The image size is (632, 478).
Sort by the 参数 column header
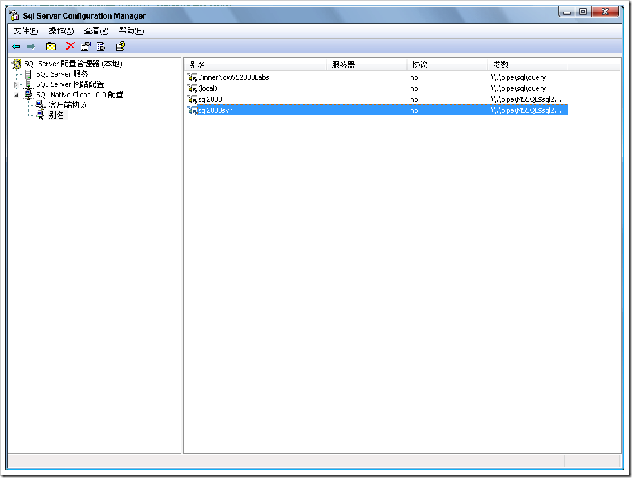528,65
